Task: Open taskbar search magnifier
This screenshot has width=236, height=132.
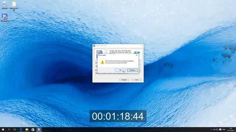Action: [x=9, y=129]
